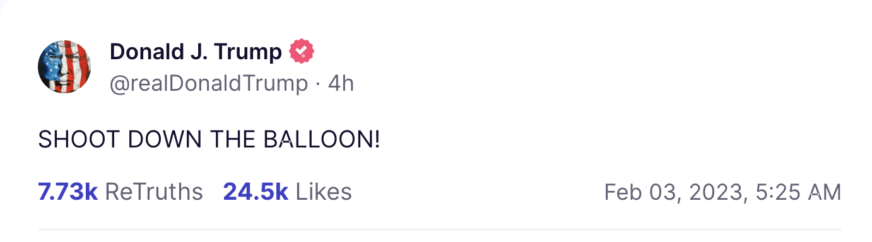Click the 24.5k Likes count
This screenshot has width=872, height=242.
(x=287, y=192)
